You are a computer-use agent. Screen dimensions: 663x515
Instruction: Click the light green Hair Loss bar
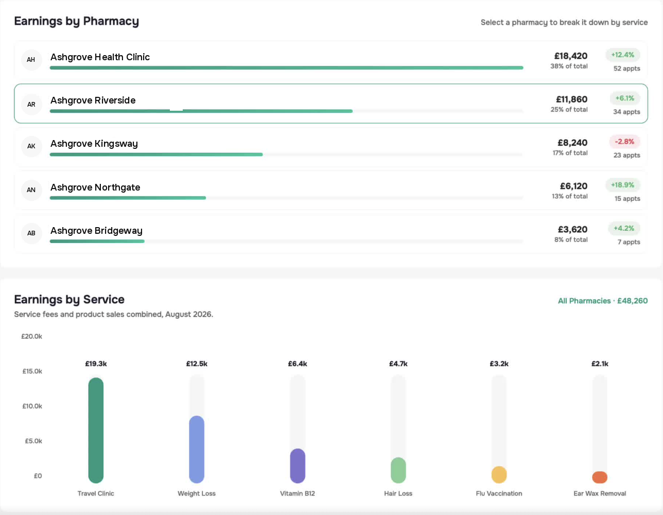[x=398, y=470]
